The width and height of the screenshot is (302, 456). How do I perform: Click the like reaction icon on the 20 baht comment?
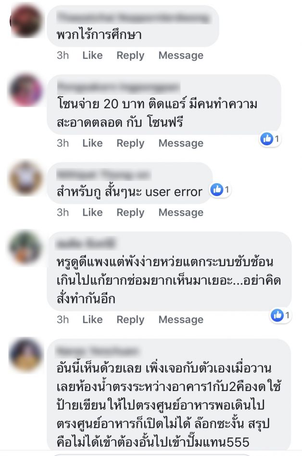[267, 139]
